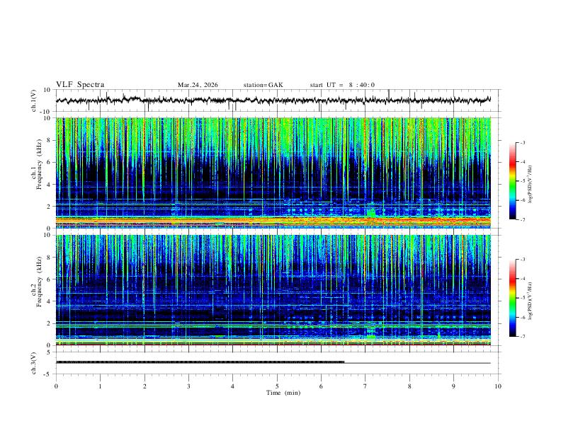Click the time axis tick label "10"

498,386
